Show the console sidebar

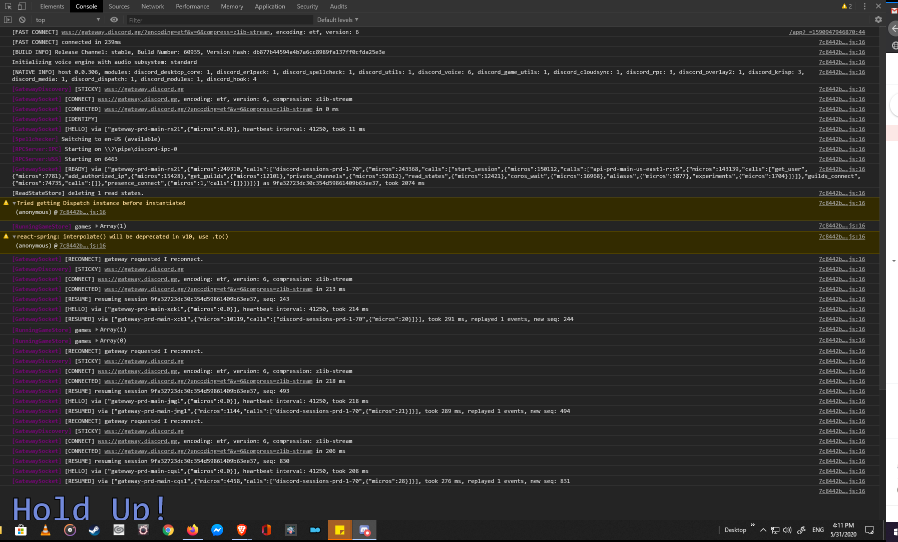point(8,20)
